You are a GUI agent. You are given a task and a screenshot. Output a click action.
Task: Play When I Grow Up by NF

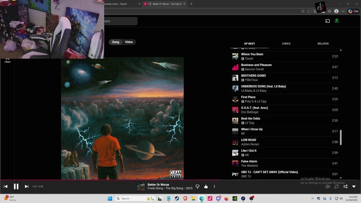click(x=285, y=131)
